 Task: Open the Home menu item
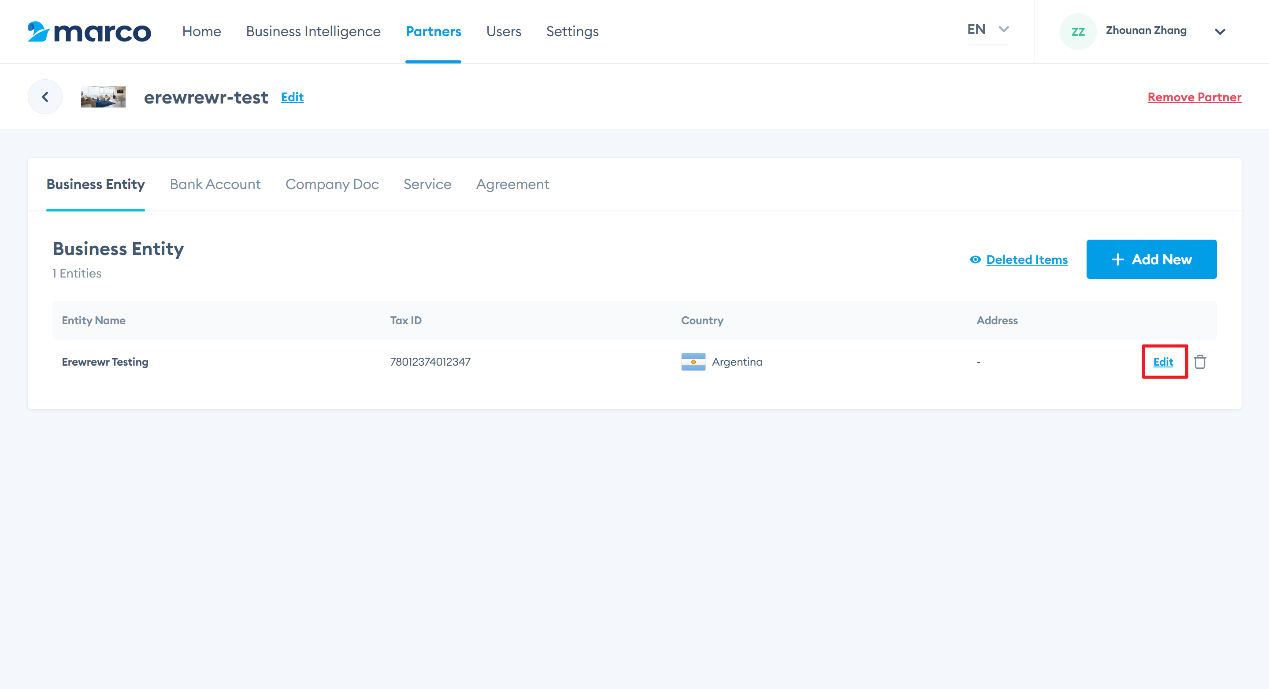[201, 32]
